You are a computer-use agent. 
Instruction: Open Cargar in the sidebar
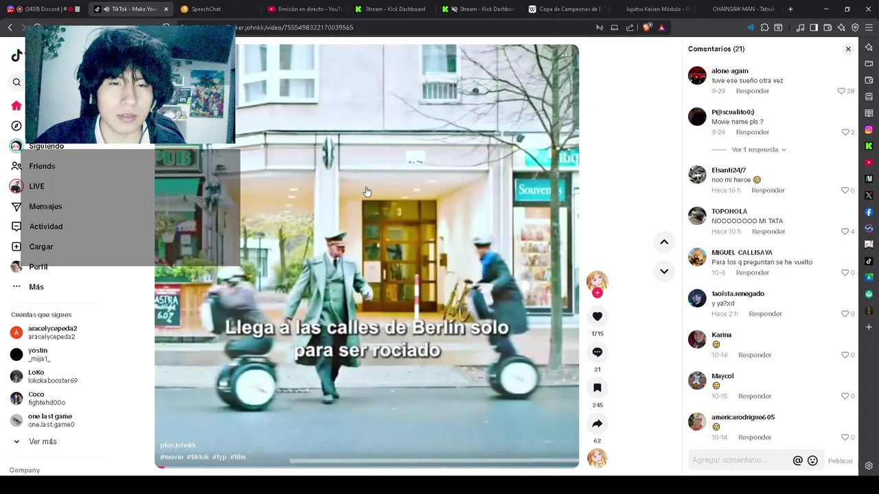(x=41, y=246)
